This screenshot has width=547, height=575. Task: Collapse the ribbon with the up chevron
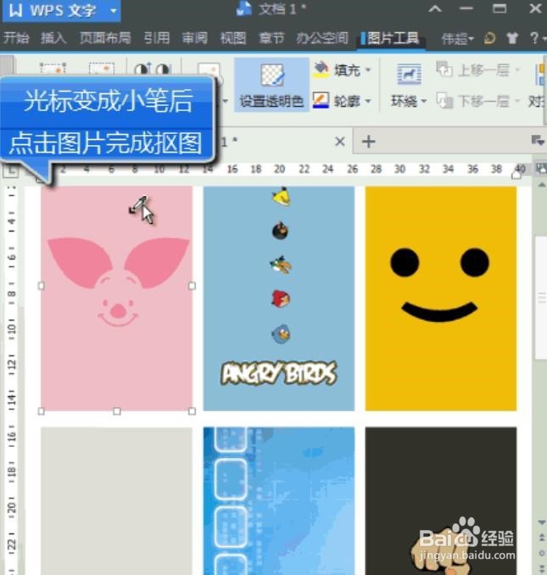pyautogui.click(x=435, y=8)
